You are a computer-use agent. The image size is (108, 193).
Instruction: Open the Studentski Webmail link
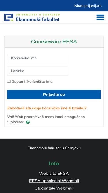[54, 188]
